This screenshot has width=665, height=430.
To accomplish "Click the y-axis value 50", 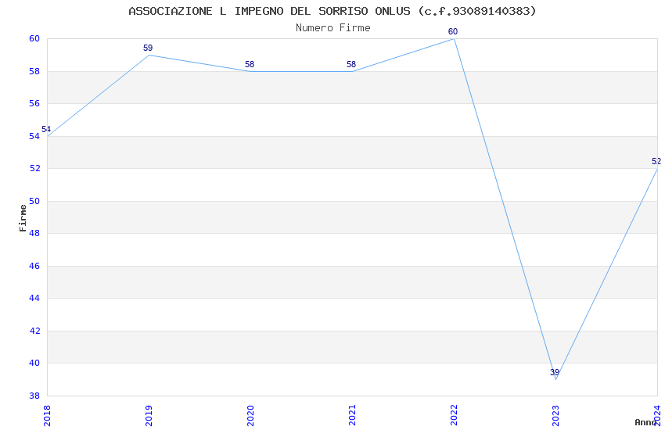I will point(34,201).
